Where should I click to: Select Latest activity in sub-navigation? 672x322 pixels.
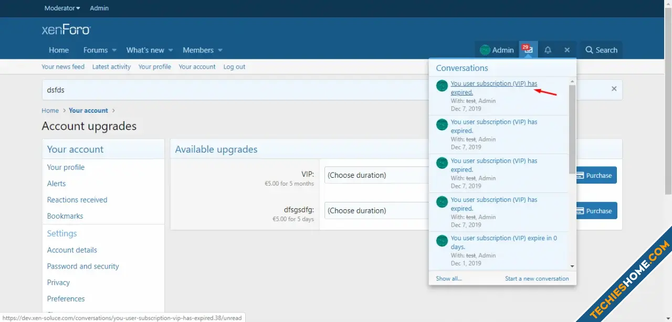(111, 67)
